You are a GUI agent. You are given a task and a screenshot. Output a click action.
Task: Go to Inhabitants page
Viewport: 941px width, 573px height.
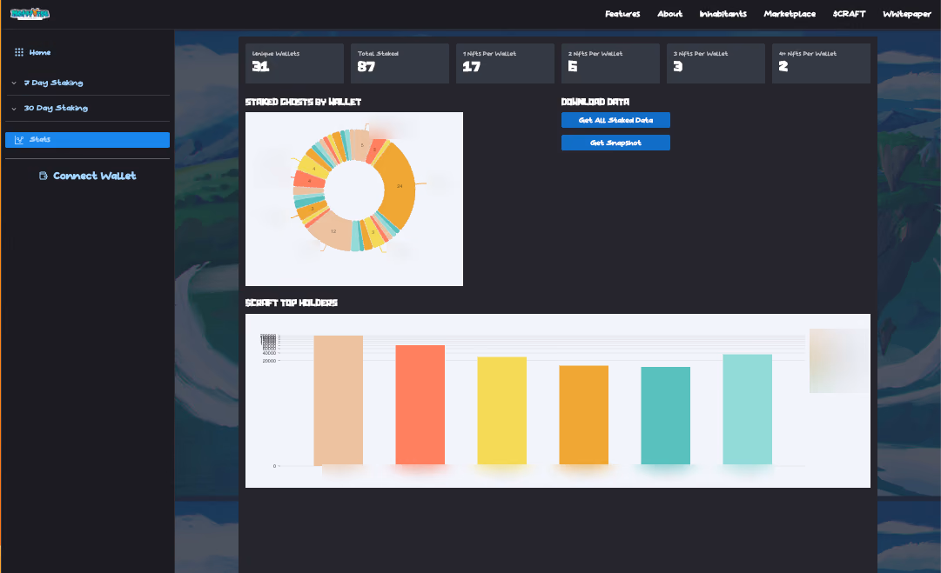[x=723, y=14]
